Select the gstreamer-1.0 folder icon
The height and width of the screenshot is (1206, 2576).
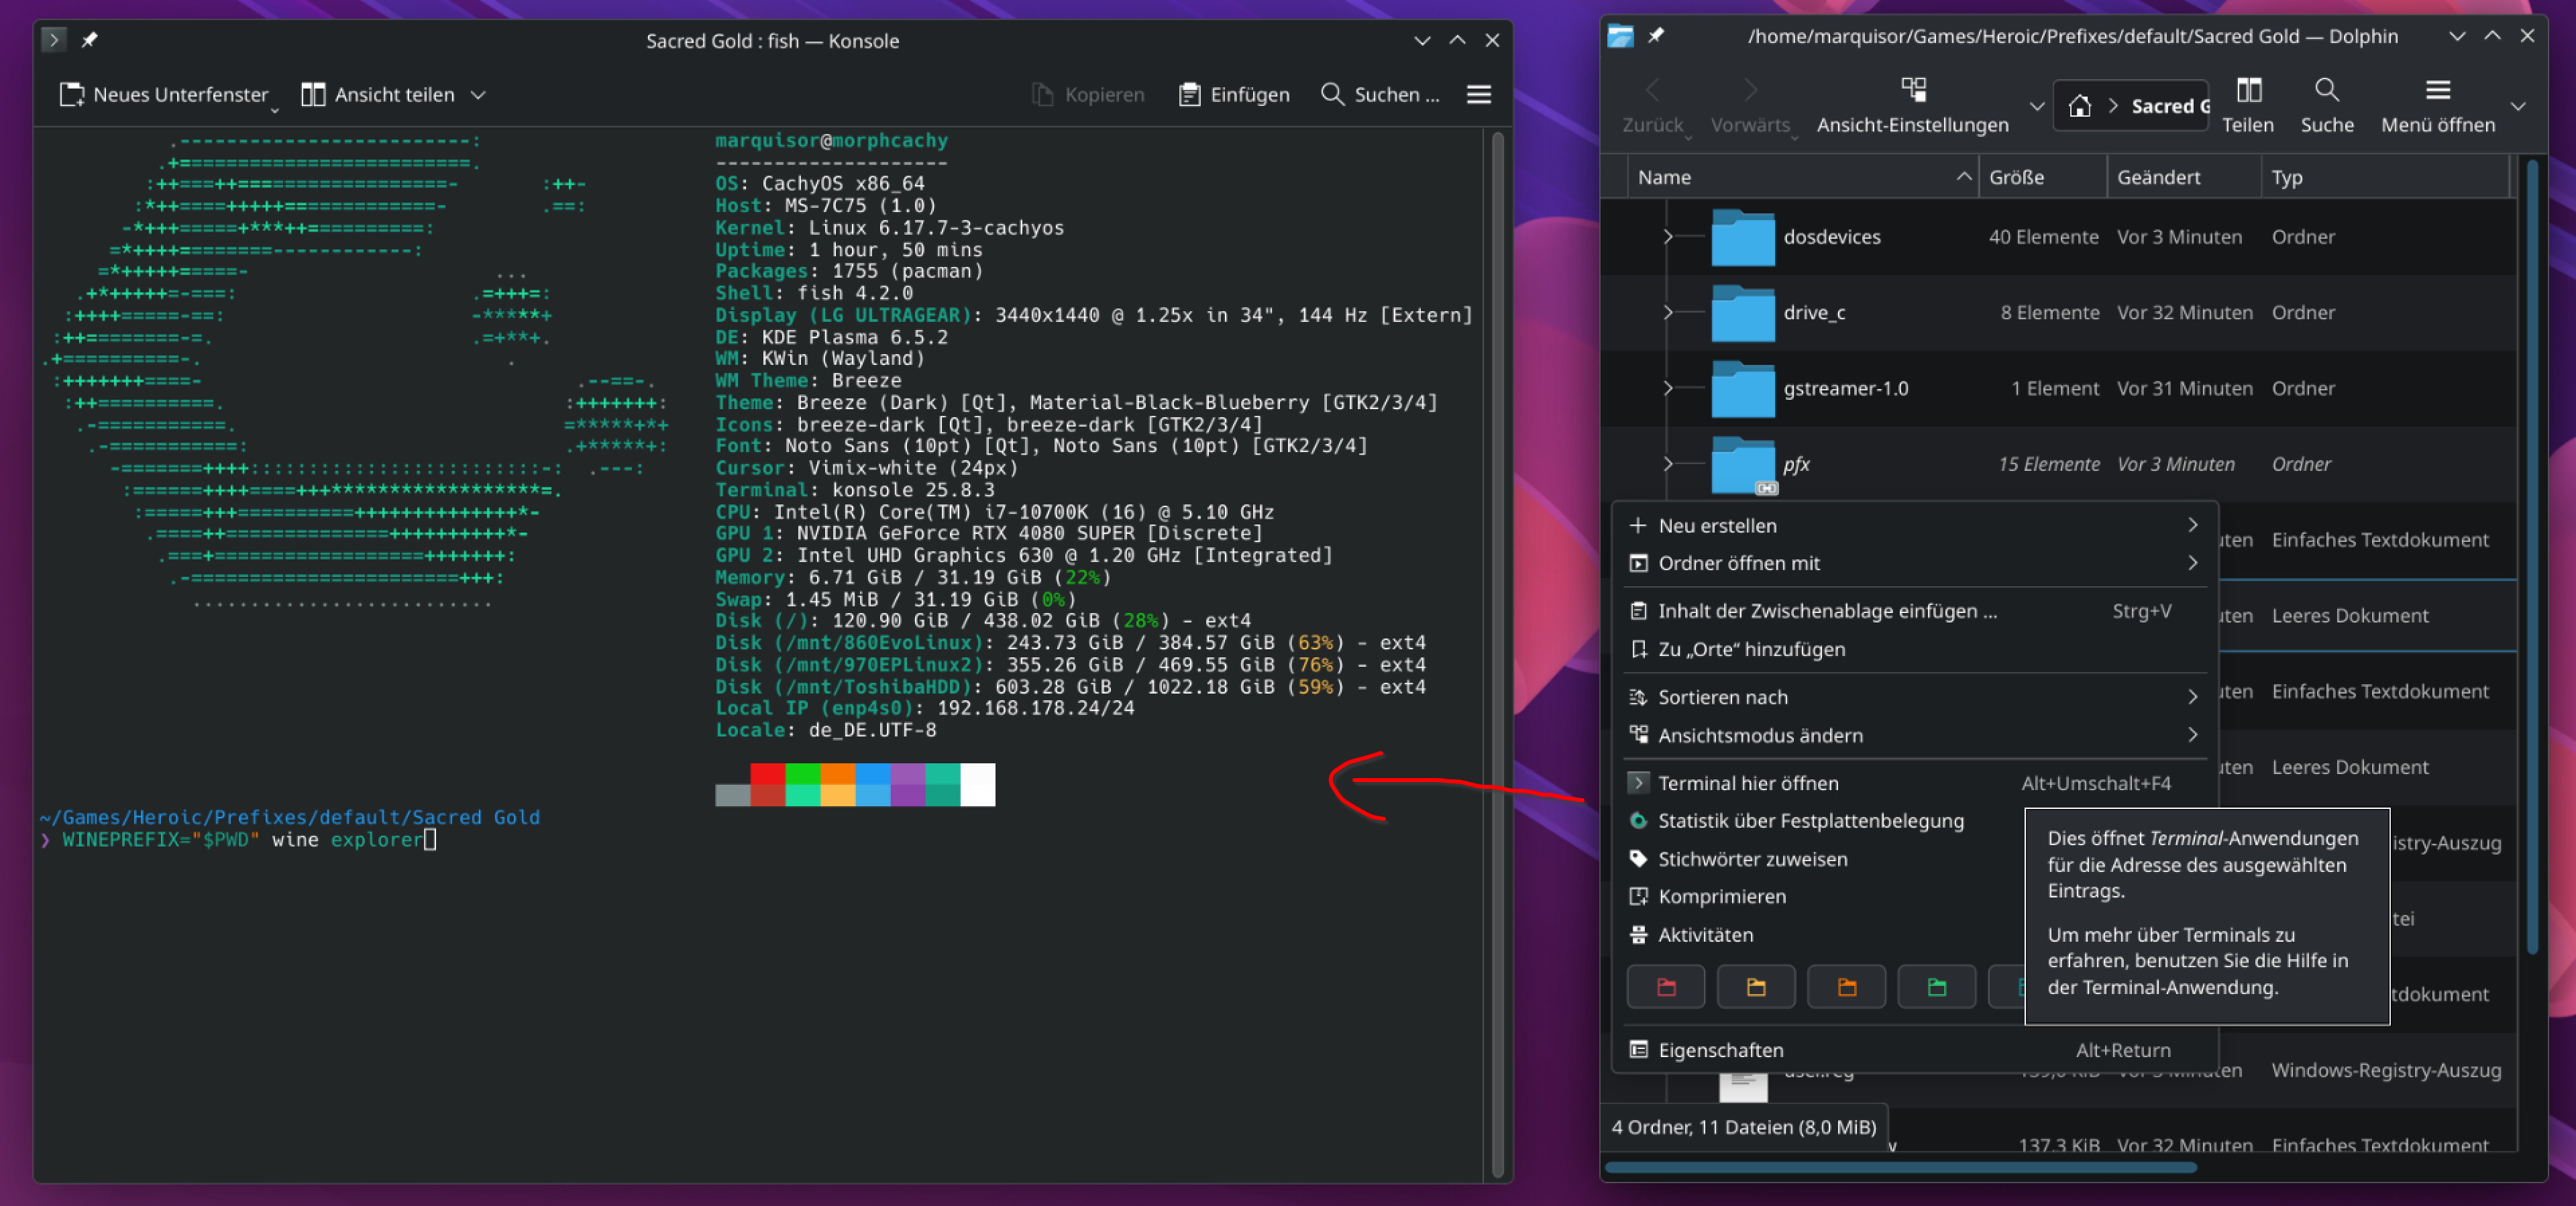click(x=1743, y=388)
